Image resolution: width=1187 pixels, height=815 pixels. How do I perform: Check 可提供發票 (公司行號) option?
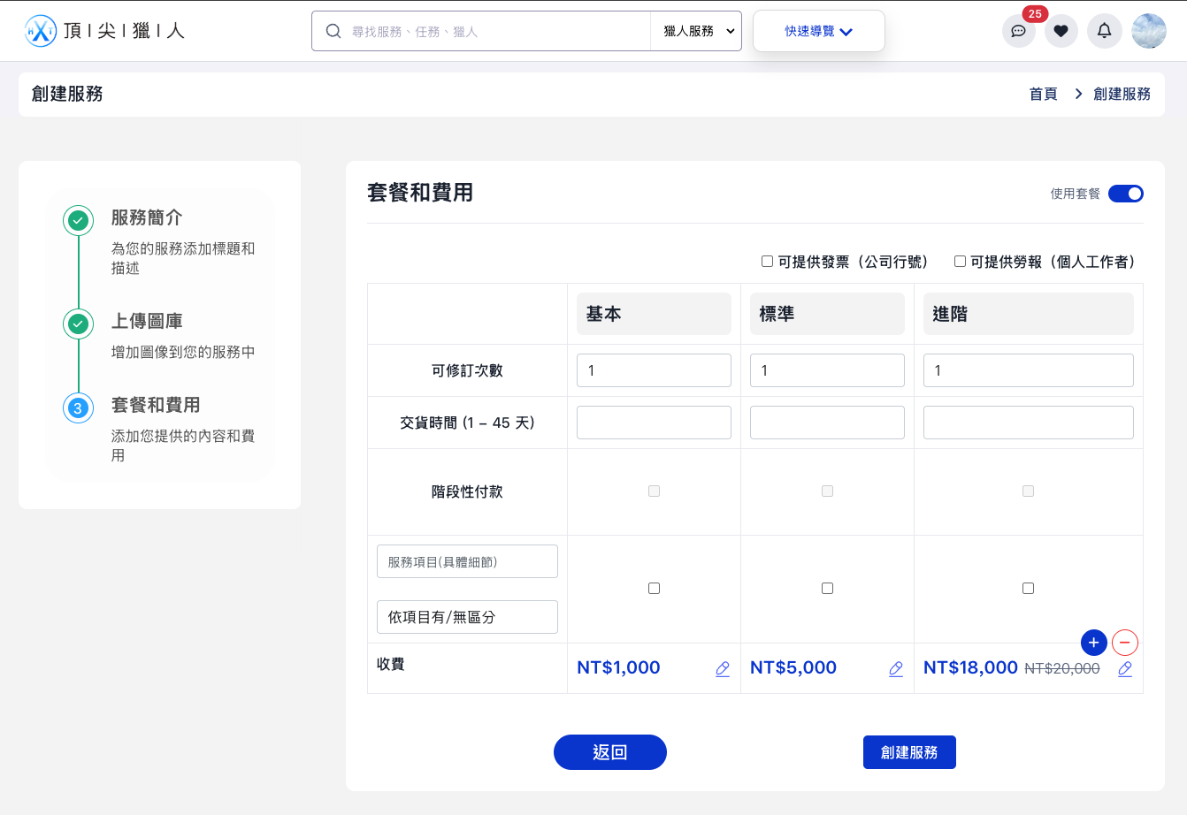tap(768, 262)
